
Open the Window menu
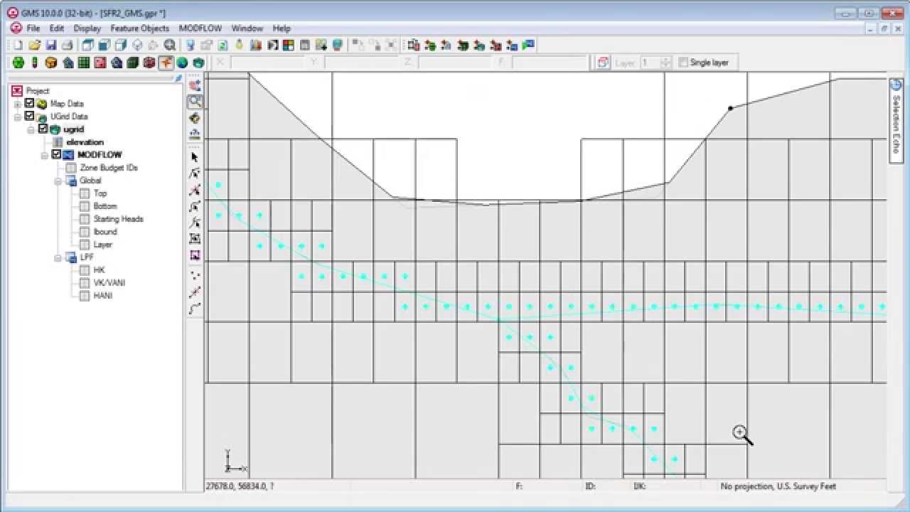pyautogui.click(x=247, y=28)
